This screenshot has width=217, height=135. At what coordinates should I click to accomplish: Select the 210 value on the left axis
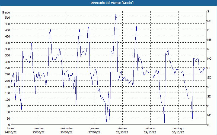[x=7, y=80]
